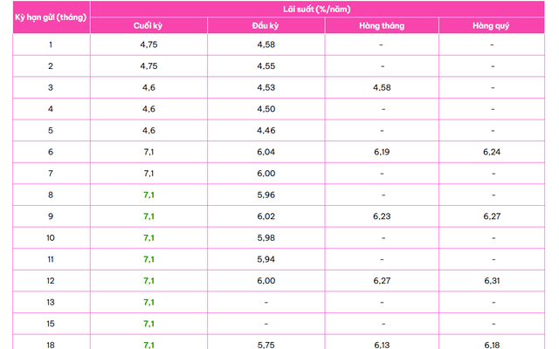The width and height of the screenshot is (559, 349).
Task: Select the 5,94 rate for 11-month term
Action: (266, 259)
